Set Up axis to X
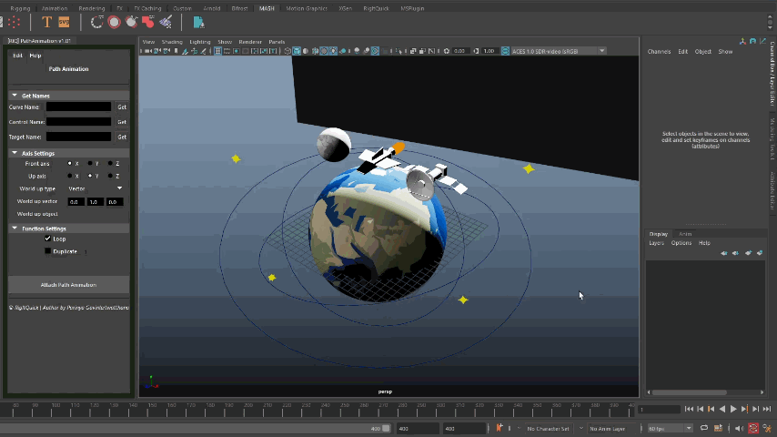This screenshot has width=777, height=437. point(70,176)
